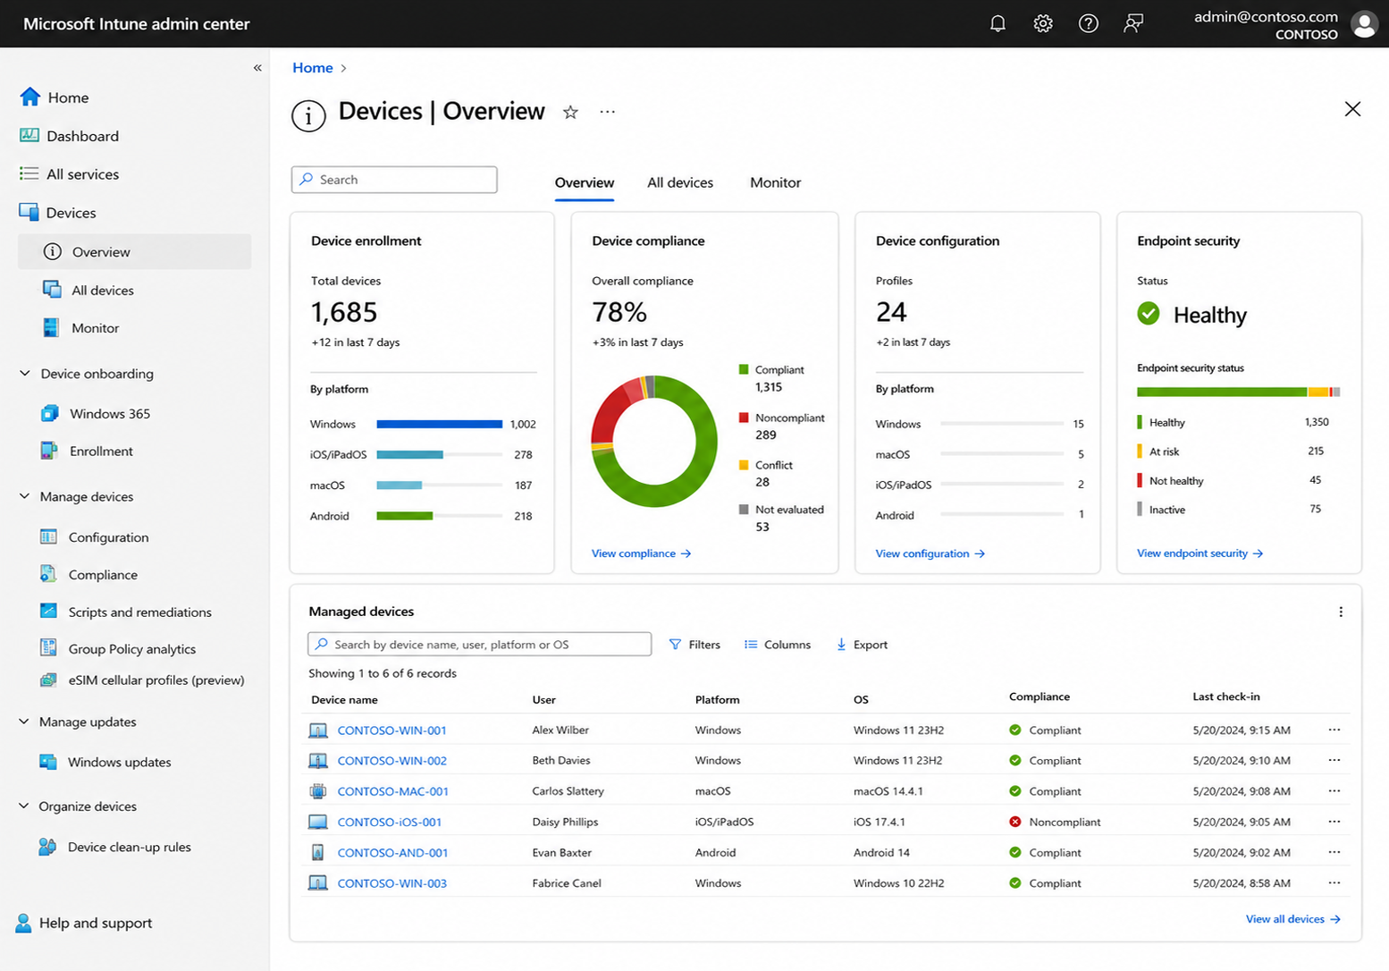This screenshot has width=1389, height=971.
Task: Click the Export download icon
Action: pyautogui.click(x=841, y=645)
